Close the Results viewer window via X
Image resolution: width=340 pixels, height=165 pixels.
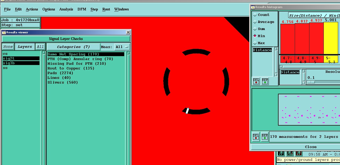coord(128,32)
